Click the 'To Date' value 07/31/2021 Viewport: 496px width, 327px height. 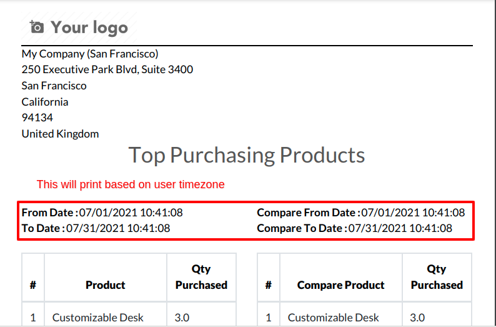118,228
